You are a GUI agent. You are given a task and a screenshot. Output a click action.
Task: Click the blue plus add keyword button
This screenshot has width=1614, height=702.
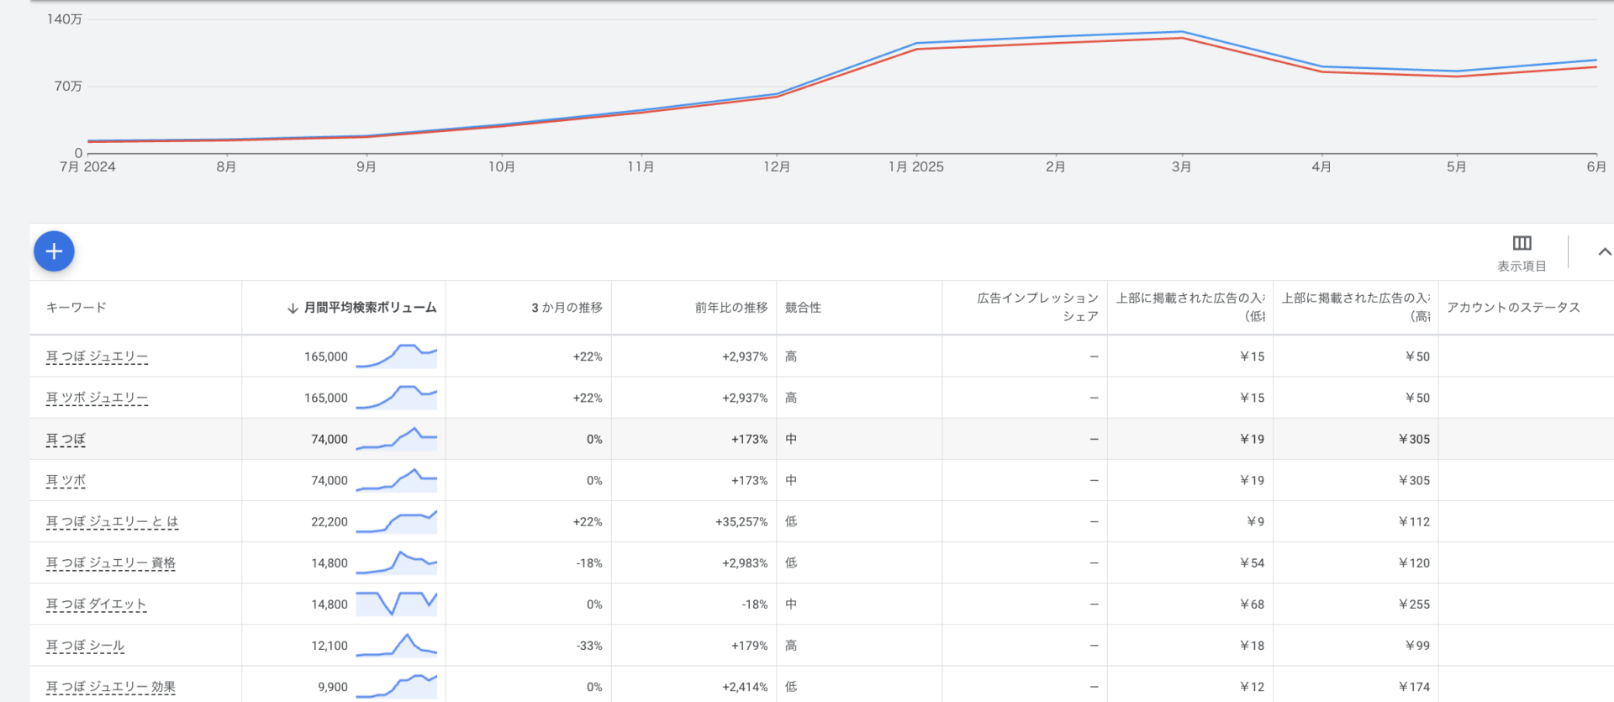point(54,251)
